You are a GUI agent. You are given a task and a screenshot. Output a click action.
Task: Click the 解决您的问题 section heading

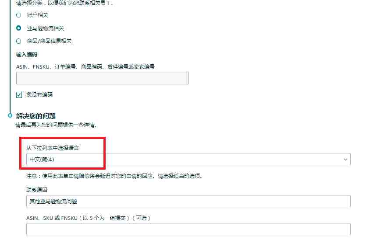(36, 116)
